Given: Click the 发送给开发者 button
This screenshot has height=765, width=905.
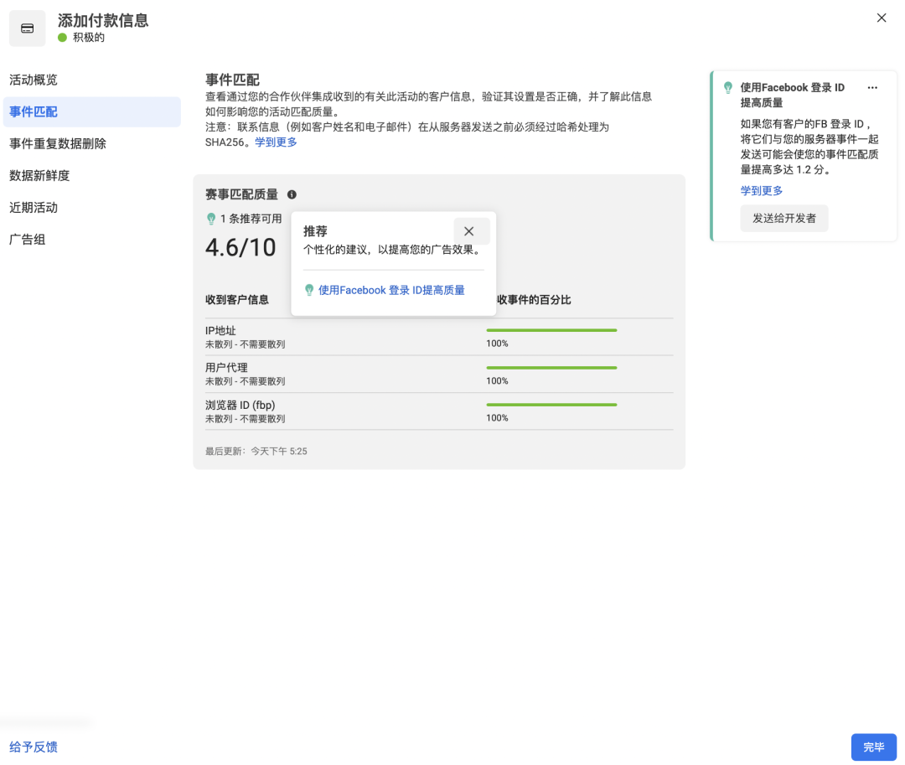Looking at the screenshot, I should click(784, 217).
